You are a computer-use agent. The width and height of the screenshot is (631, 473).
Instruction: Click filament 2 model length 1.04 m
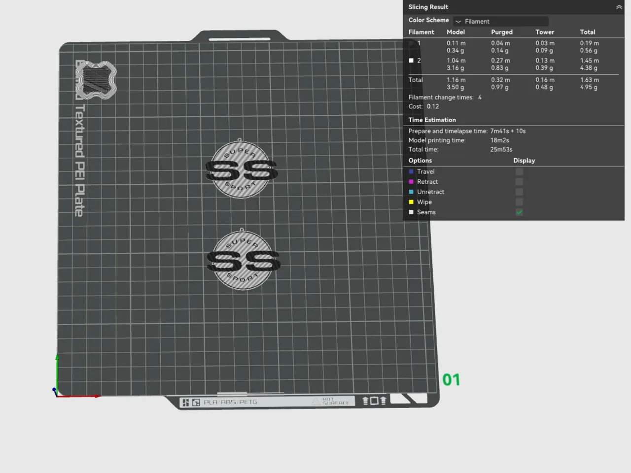[456, 61]
